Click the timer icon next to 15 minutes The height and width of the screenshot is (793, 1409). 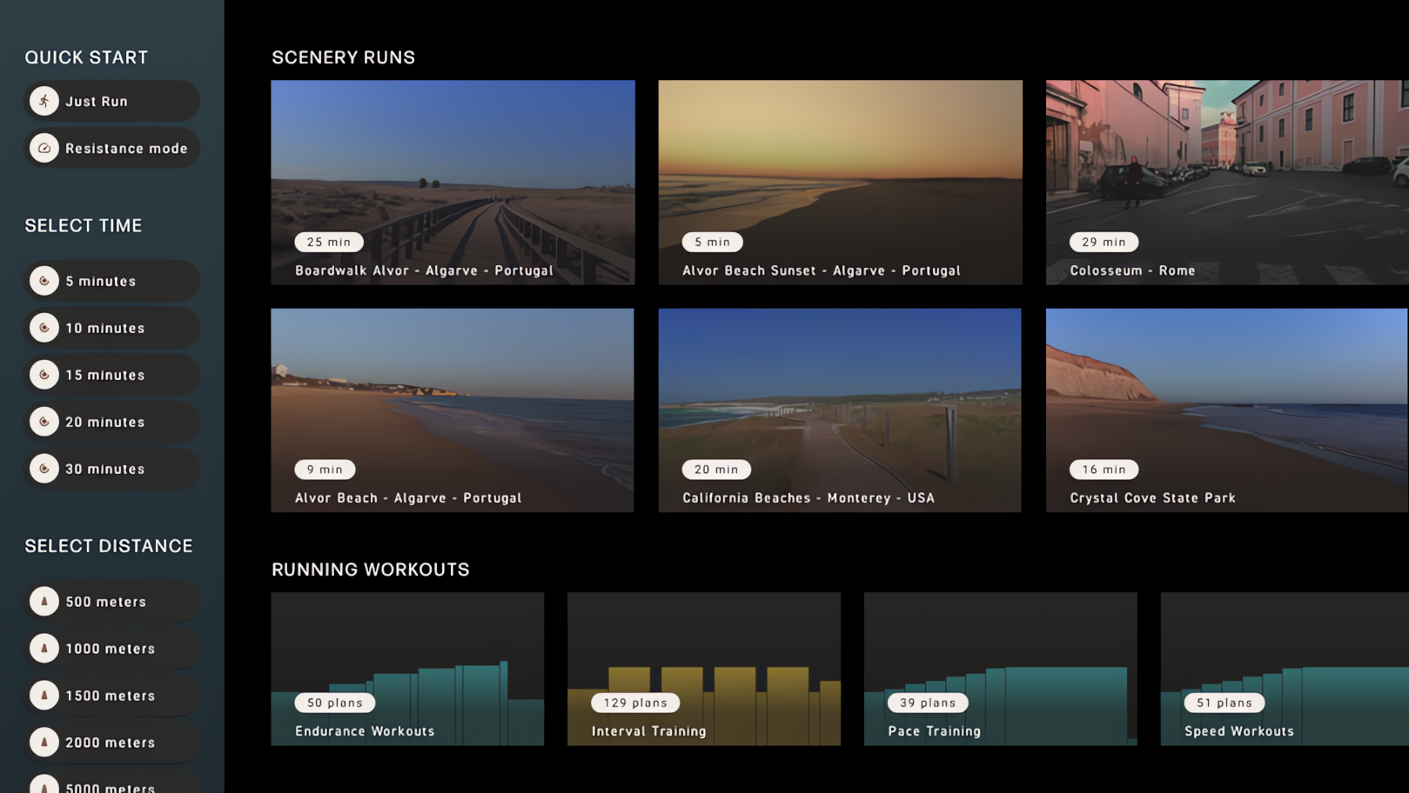coord(44,375)
